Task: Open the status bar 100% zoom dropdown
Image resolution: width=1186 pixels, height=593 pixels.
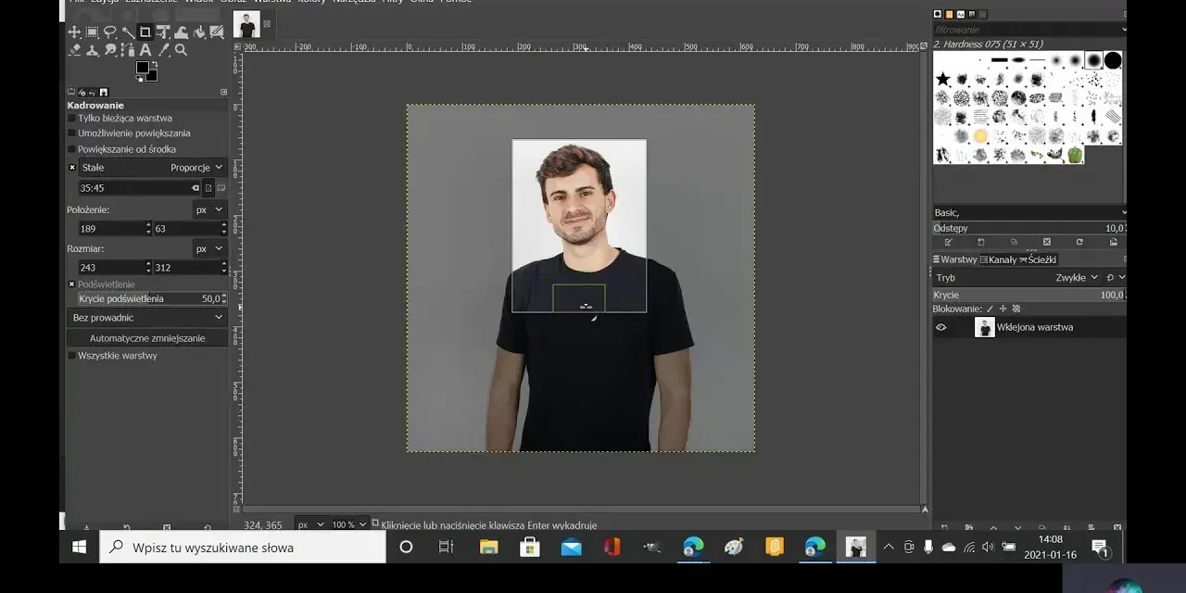Action: 349,524
